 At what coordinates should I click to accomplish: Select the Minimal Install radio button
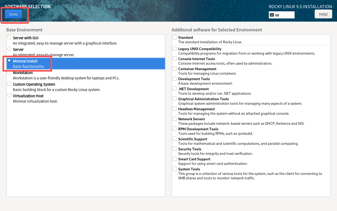9,61
